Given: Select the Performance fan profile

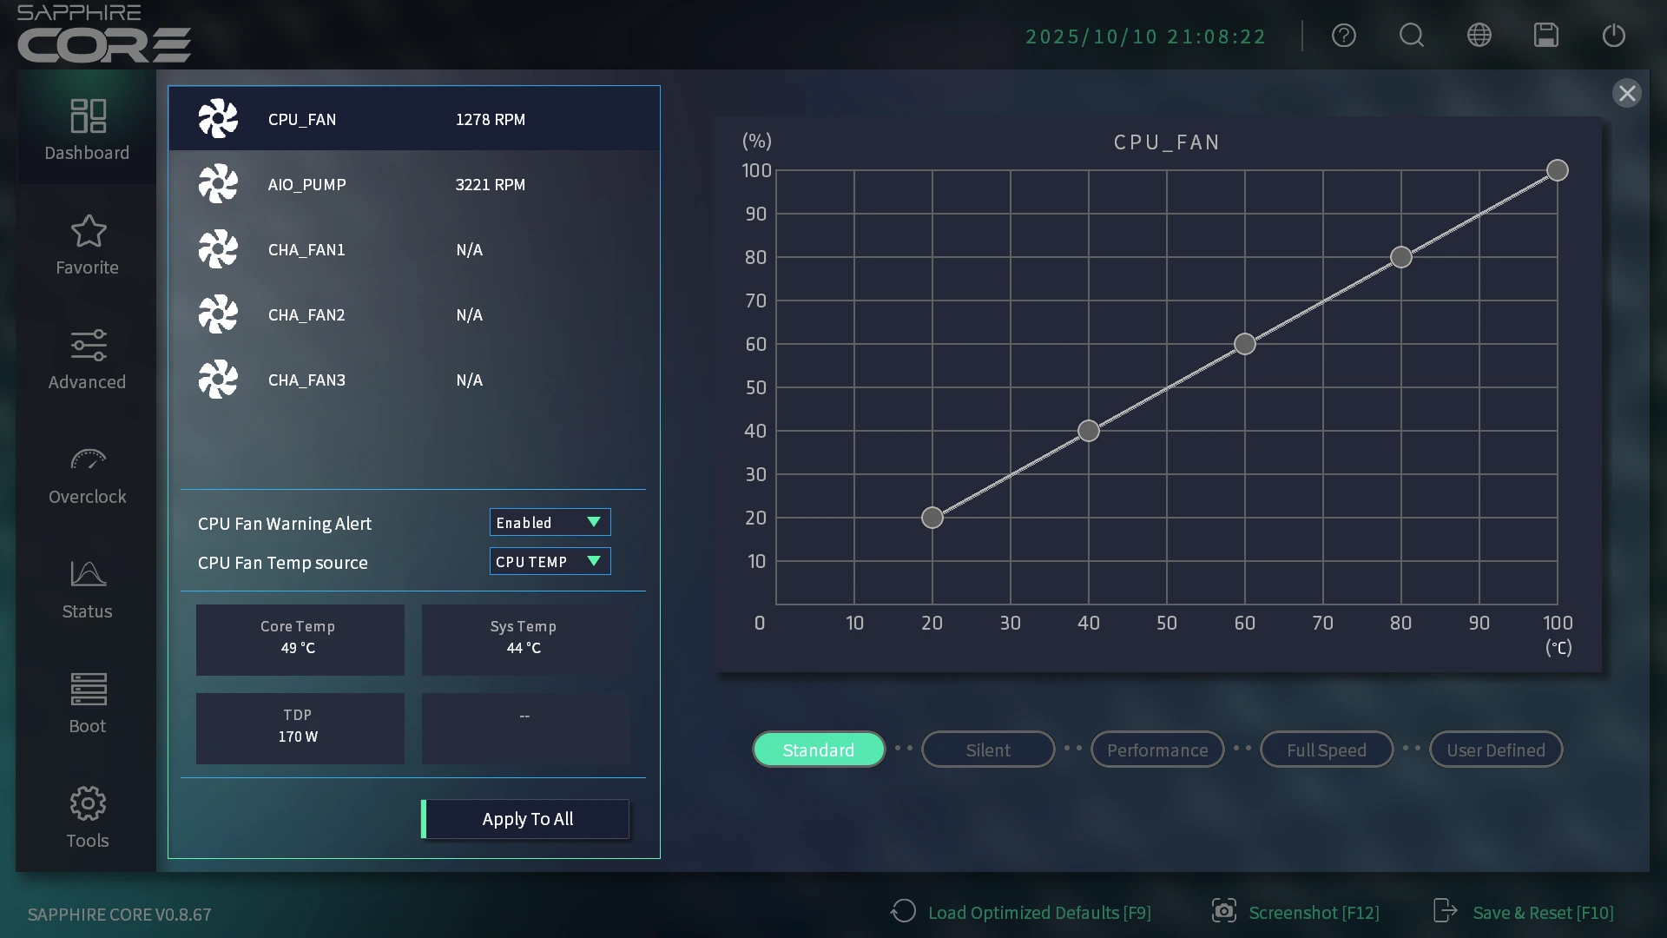Looking at the screenshot, I should click(1157, 750).
